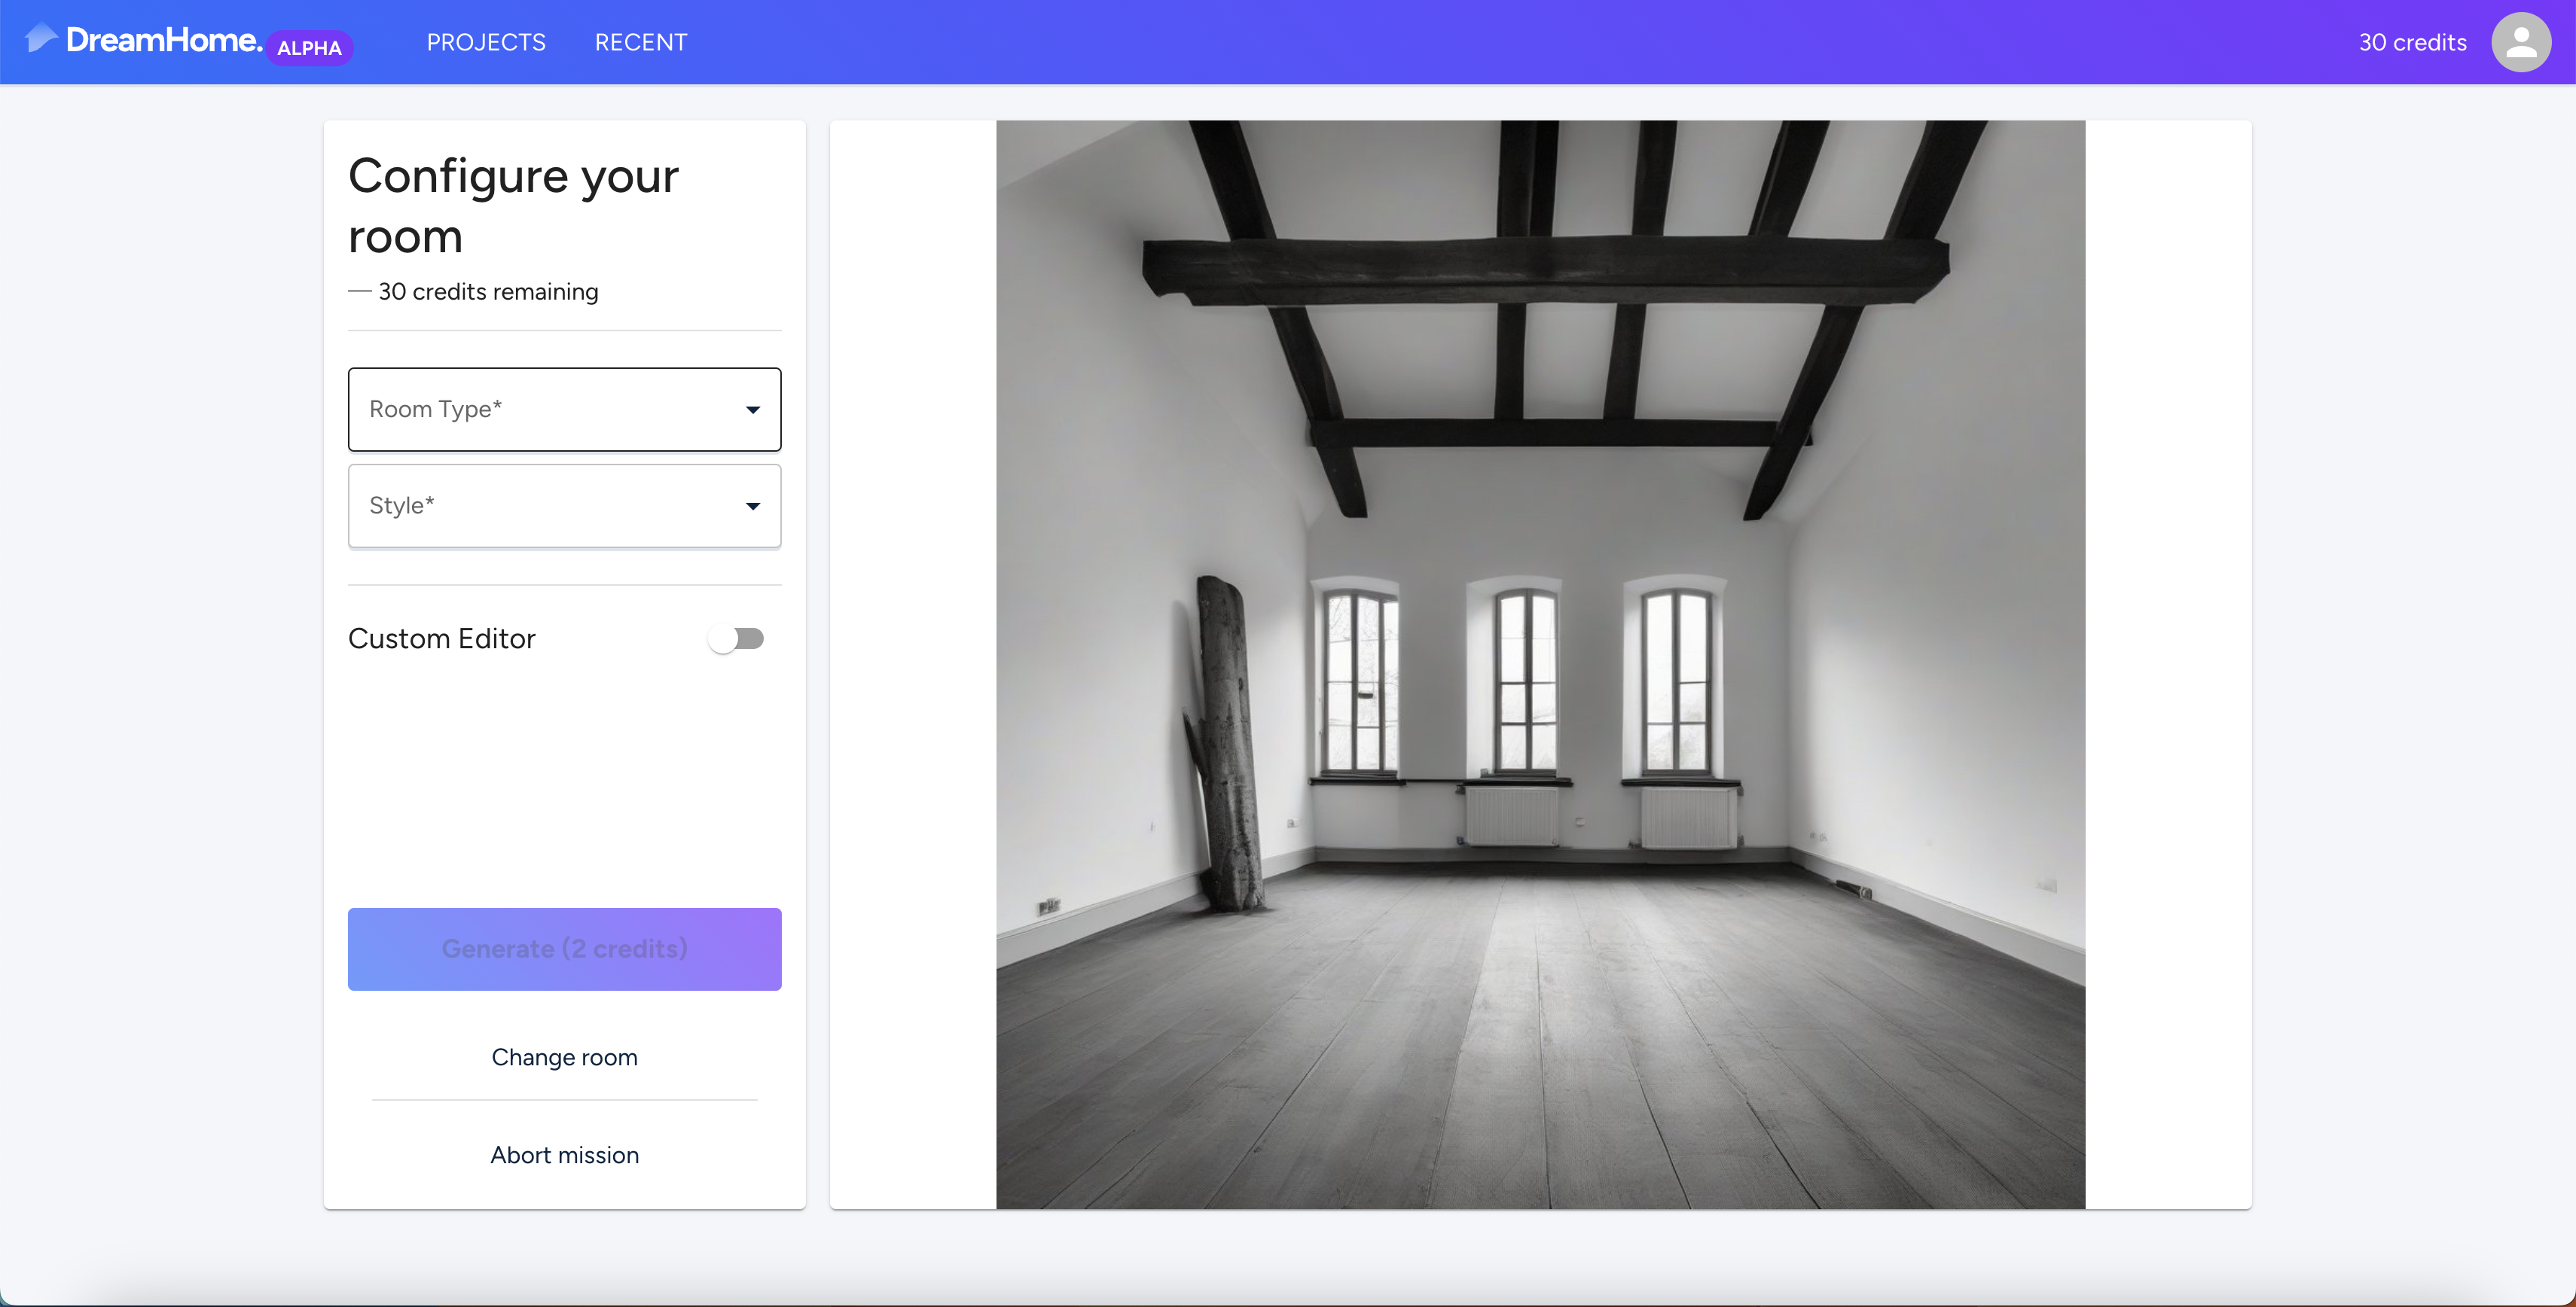The height and width of the screenshot is (1307, 2576).
Task: Click the Style dropdown arrow
Action: pyautogui.click(x=753, y=507)
